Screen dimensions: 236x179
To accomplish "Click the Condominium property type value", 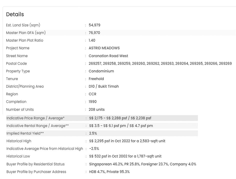I will tap(101, 71).
